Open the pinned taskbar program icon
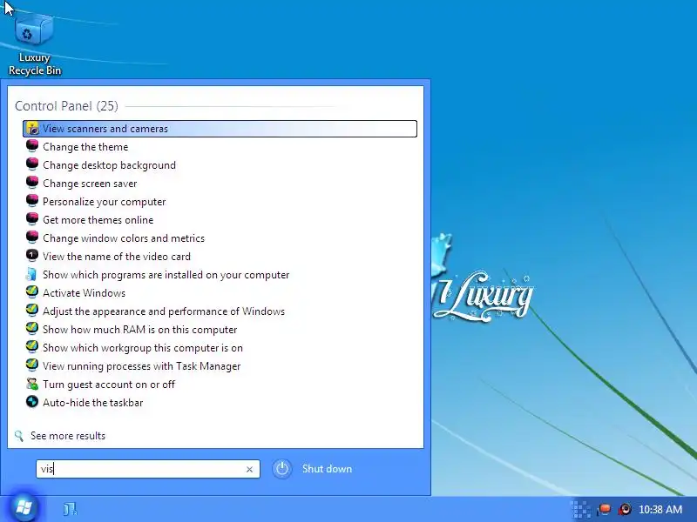697x522 pixels. click(x=70, y=509)
